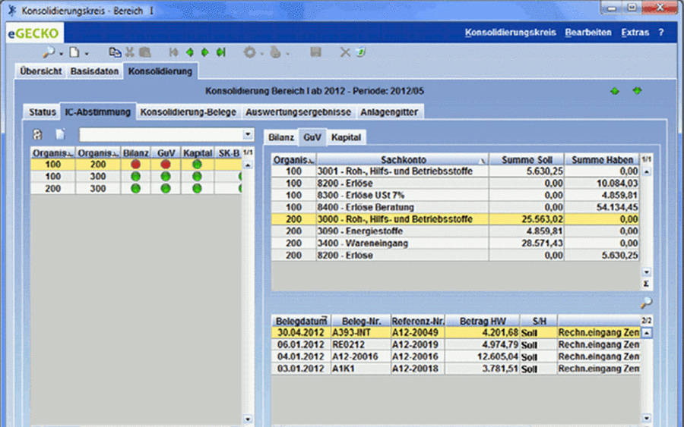The height and width of the screenshot is (427, 684).
Task: Jump to last record icon
Action: (221, 52)
